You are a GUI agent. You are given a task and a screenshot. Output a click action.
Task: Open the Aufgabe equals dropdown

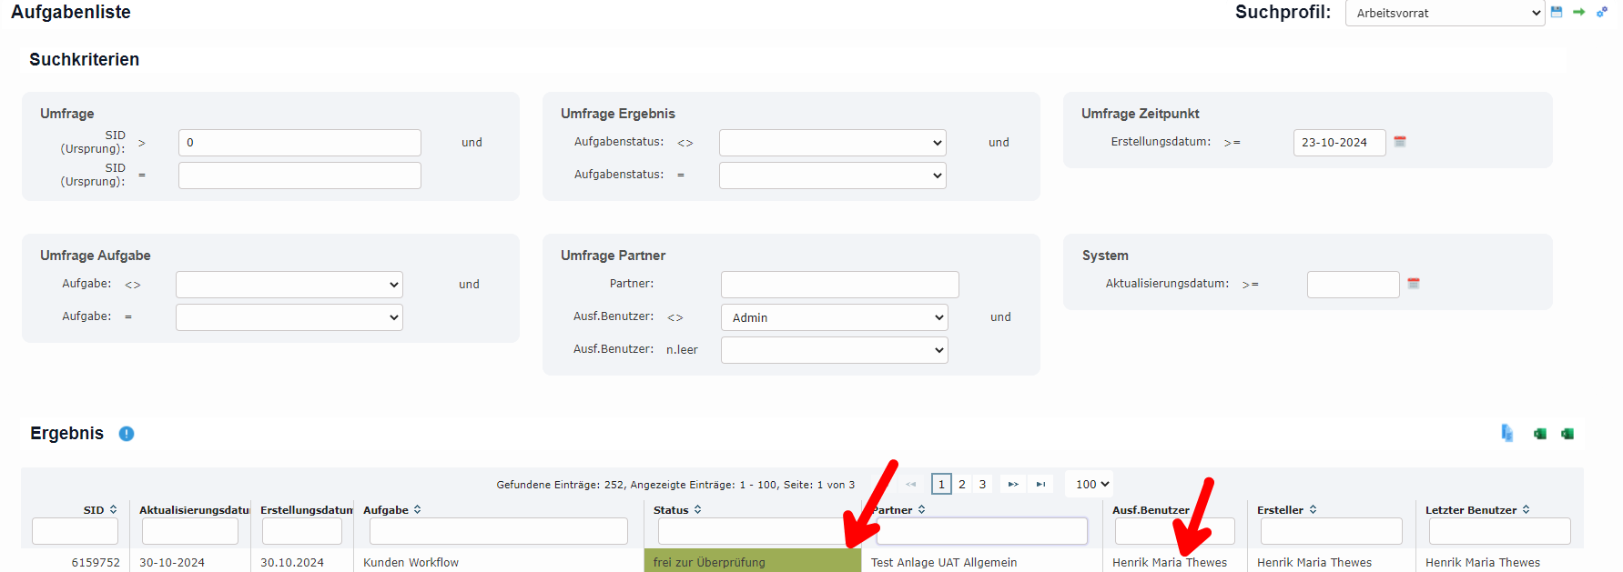tap(289, 317)
